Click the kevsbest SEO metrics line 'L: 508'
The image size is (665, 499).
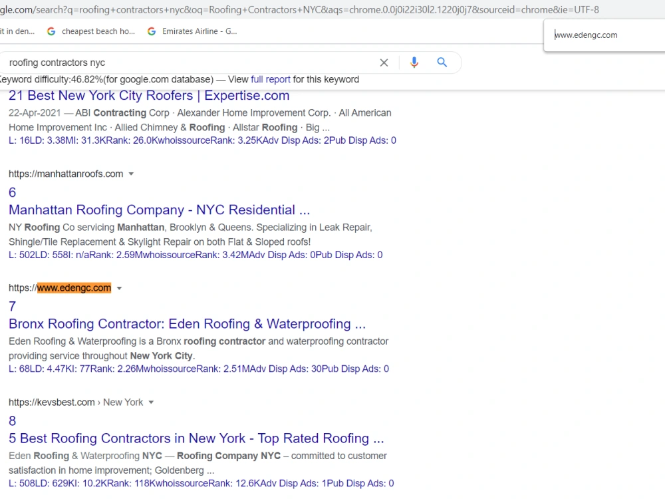point(201,483)
